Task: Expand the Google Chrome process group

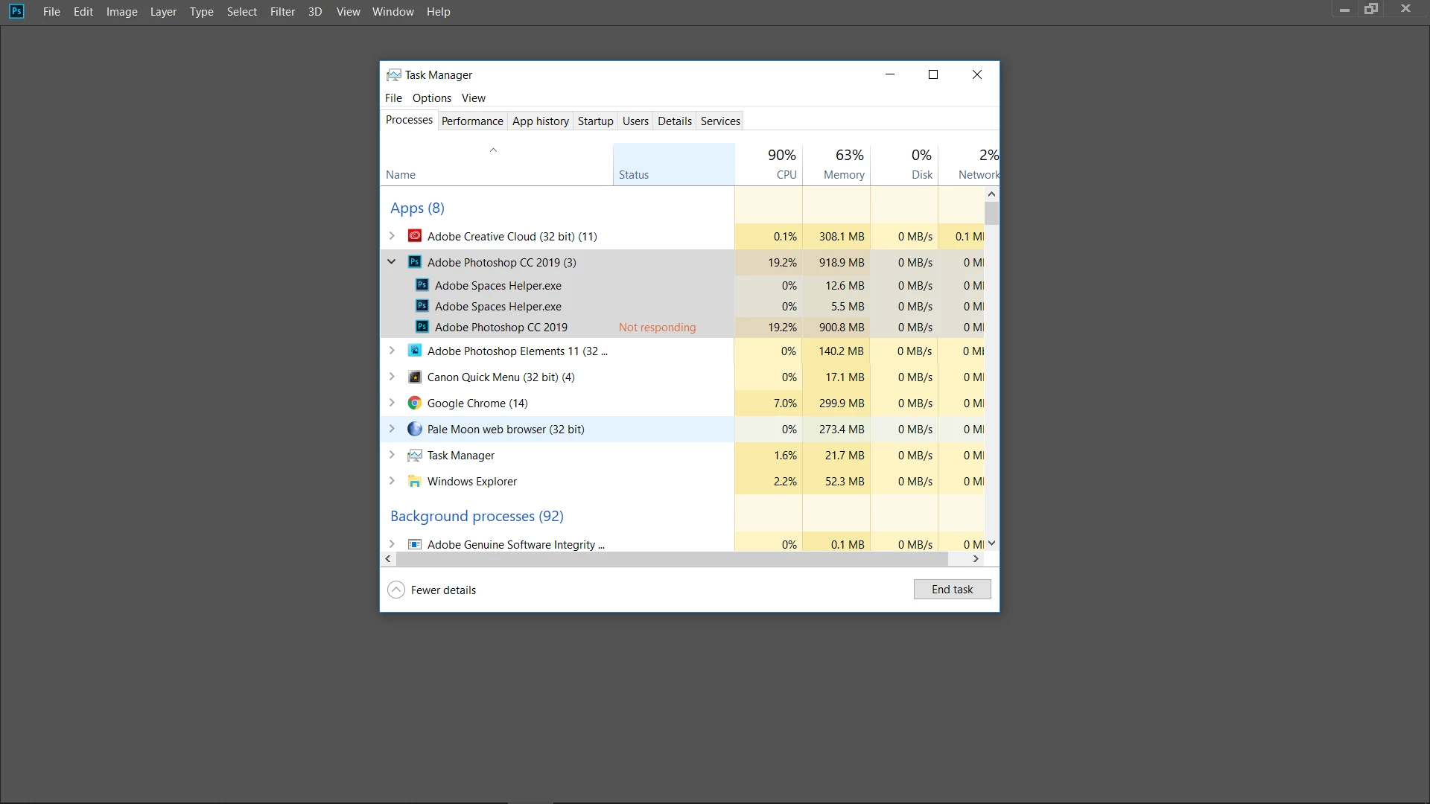Action: tap(392, 403)
